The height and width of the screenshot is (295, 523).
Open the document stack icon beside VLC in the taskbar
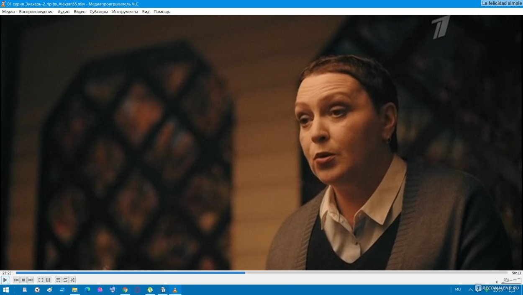pyautogui.click(x=163, y=290)
